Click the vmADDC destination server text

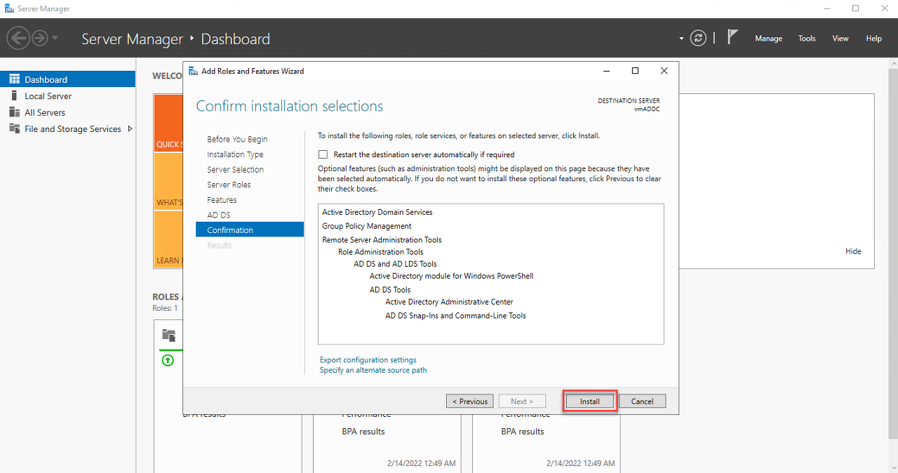click(x=647, y=109)
